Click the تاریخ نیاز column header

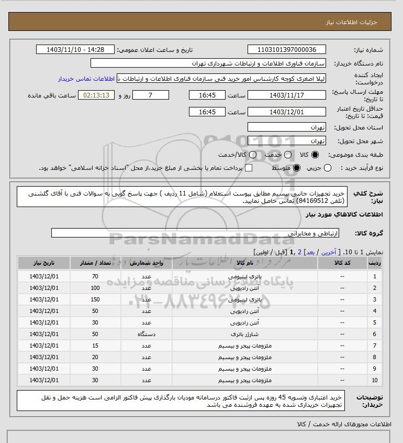[x=44, y=263]
